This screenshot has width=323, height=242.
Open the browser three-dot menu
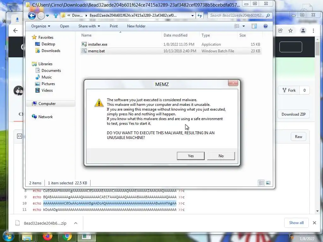click(313, 31)
